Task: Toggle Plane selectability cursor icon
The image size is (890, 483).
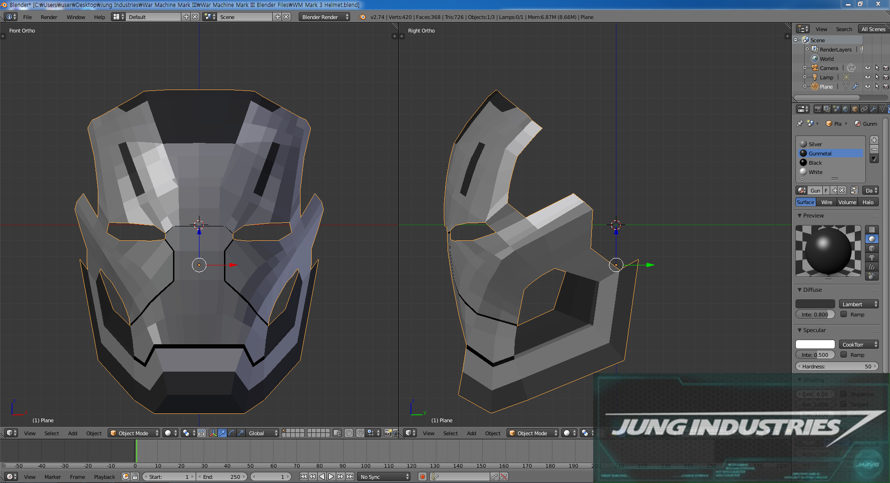Action: pyautogui.click(x=877, y=86)
